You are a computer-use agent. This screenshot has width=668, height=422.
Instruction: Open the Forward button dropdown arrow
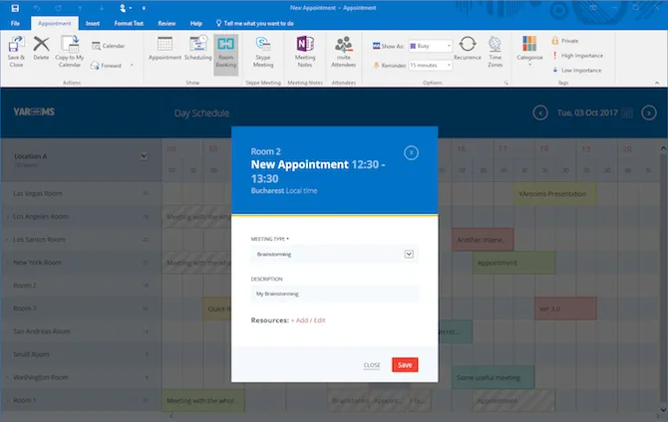[132, 65]
